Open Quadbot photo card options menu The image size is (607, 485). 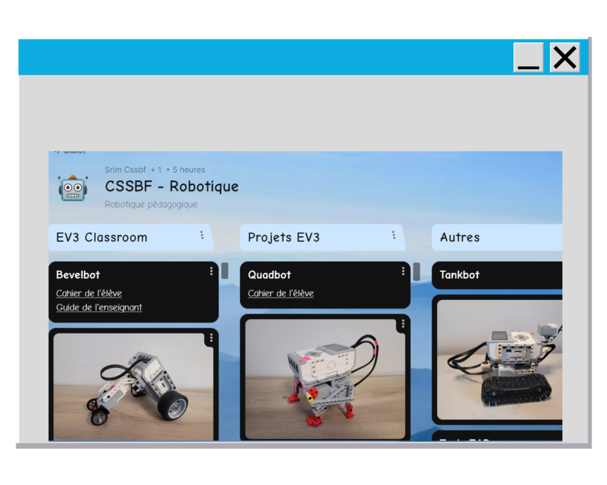pyautogui.click(x=403, y=323)
